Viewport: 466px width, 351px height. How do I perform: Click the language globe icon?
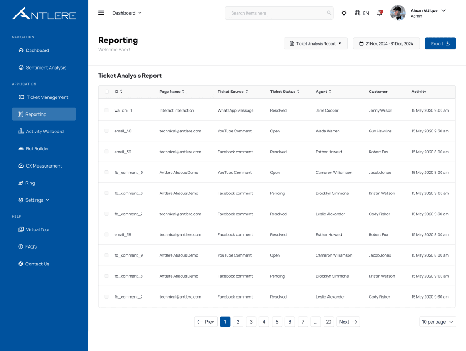(x=358, y=13)
